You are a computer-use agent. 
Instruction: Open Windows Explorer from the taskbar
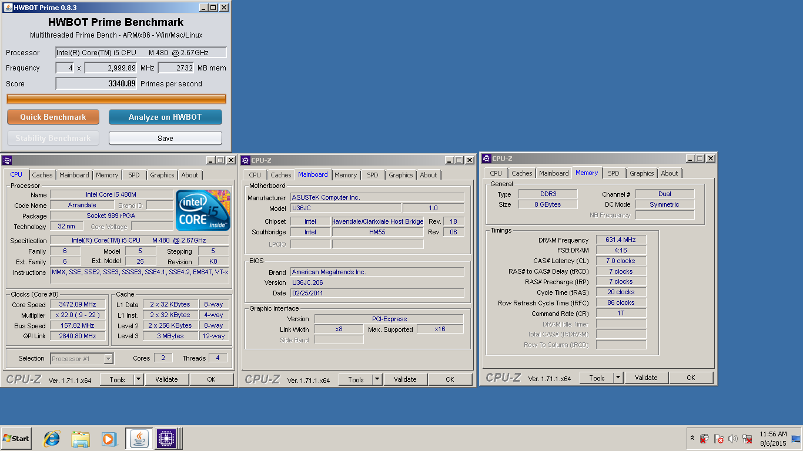click(80, 439)
